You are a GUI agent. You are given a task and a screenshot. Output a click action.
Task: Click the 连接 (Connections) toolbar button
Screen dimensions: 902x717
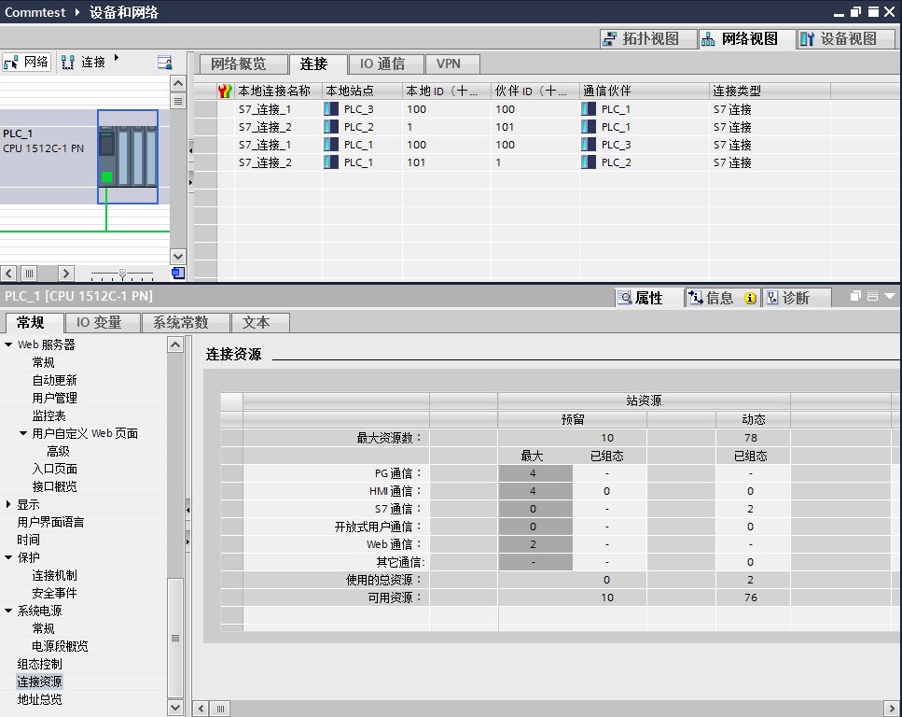(83, 63)
